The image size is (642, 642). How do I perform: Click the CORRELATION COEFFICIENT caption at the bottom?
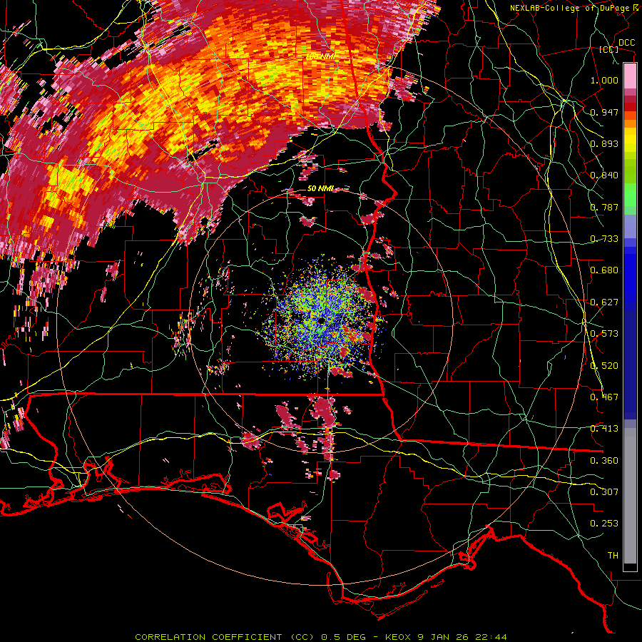(320, 637)
